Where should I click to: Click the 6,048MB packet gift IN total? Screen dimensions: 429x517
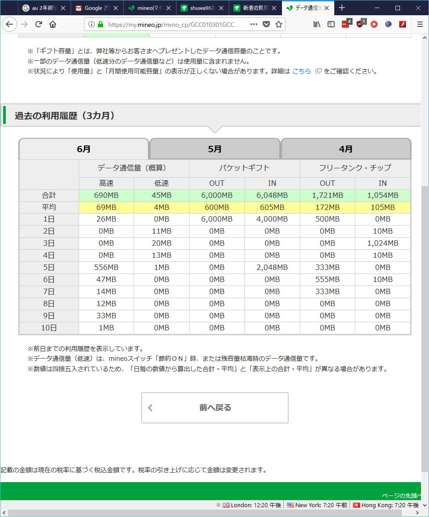(272, 195)
